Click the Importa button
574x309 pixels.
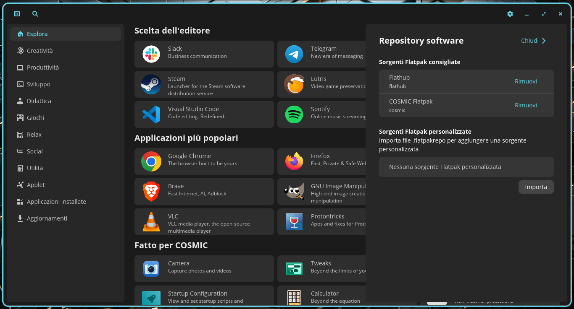click(x=536, y=187)
